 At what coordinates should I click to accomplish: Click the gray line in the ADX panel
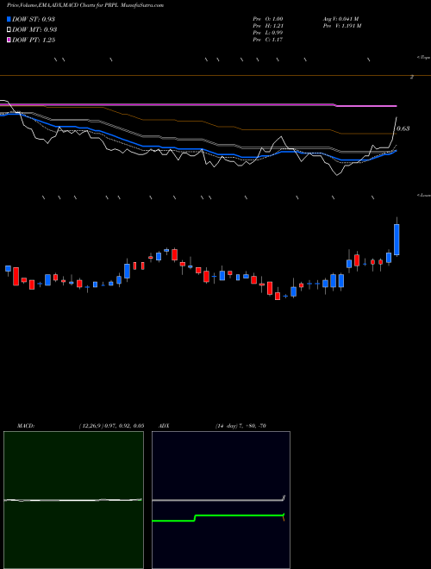(x=218, y=500)
